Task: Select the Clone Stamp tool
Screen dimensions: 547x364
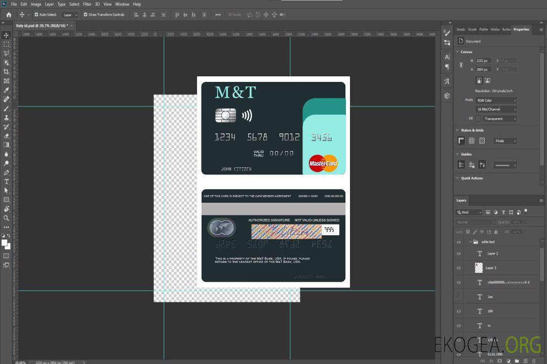Action: pos(6,118)
